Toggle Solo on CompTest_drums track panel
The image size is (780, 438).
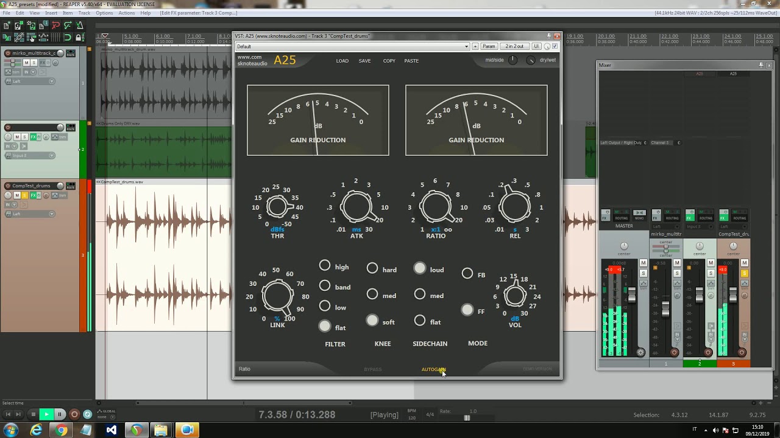pyautogui.click(x=25, y=195)
